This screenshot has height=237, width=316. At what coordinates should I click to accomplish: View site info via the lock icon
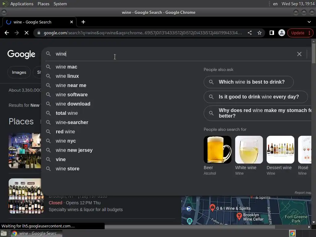(39, 33)
